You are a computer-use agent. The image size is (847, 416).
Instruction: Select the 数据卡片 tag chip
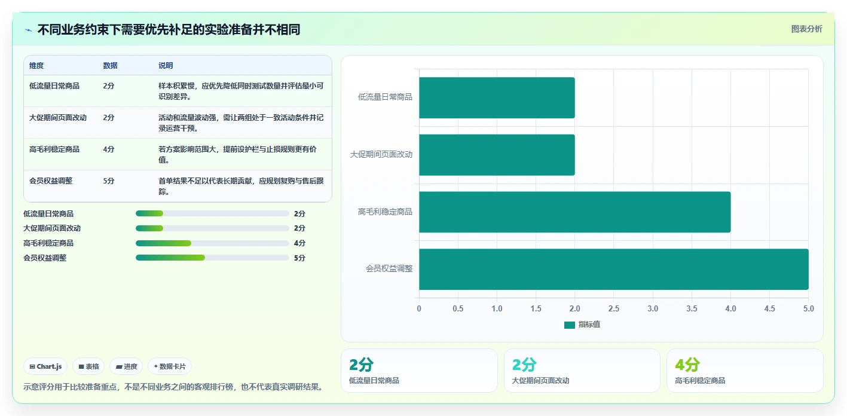coord(170,366)
